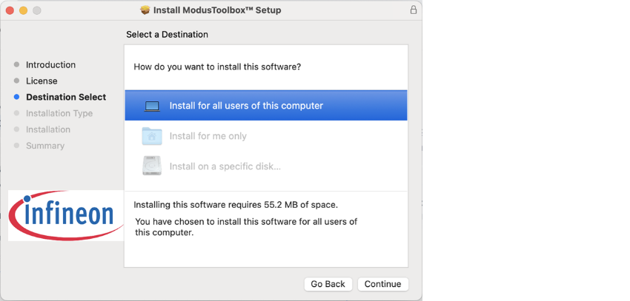Screen dimensions: 630x301
Task: Click the Go Back button
Action: tap(328, 284)
